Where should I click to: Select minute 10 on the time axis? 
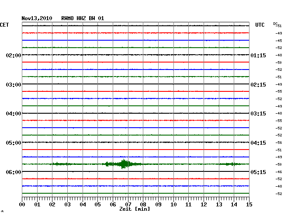[173, 204]
